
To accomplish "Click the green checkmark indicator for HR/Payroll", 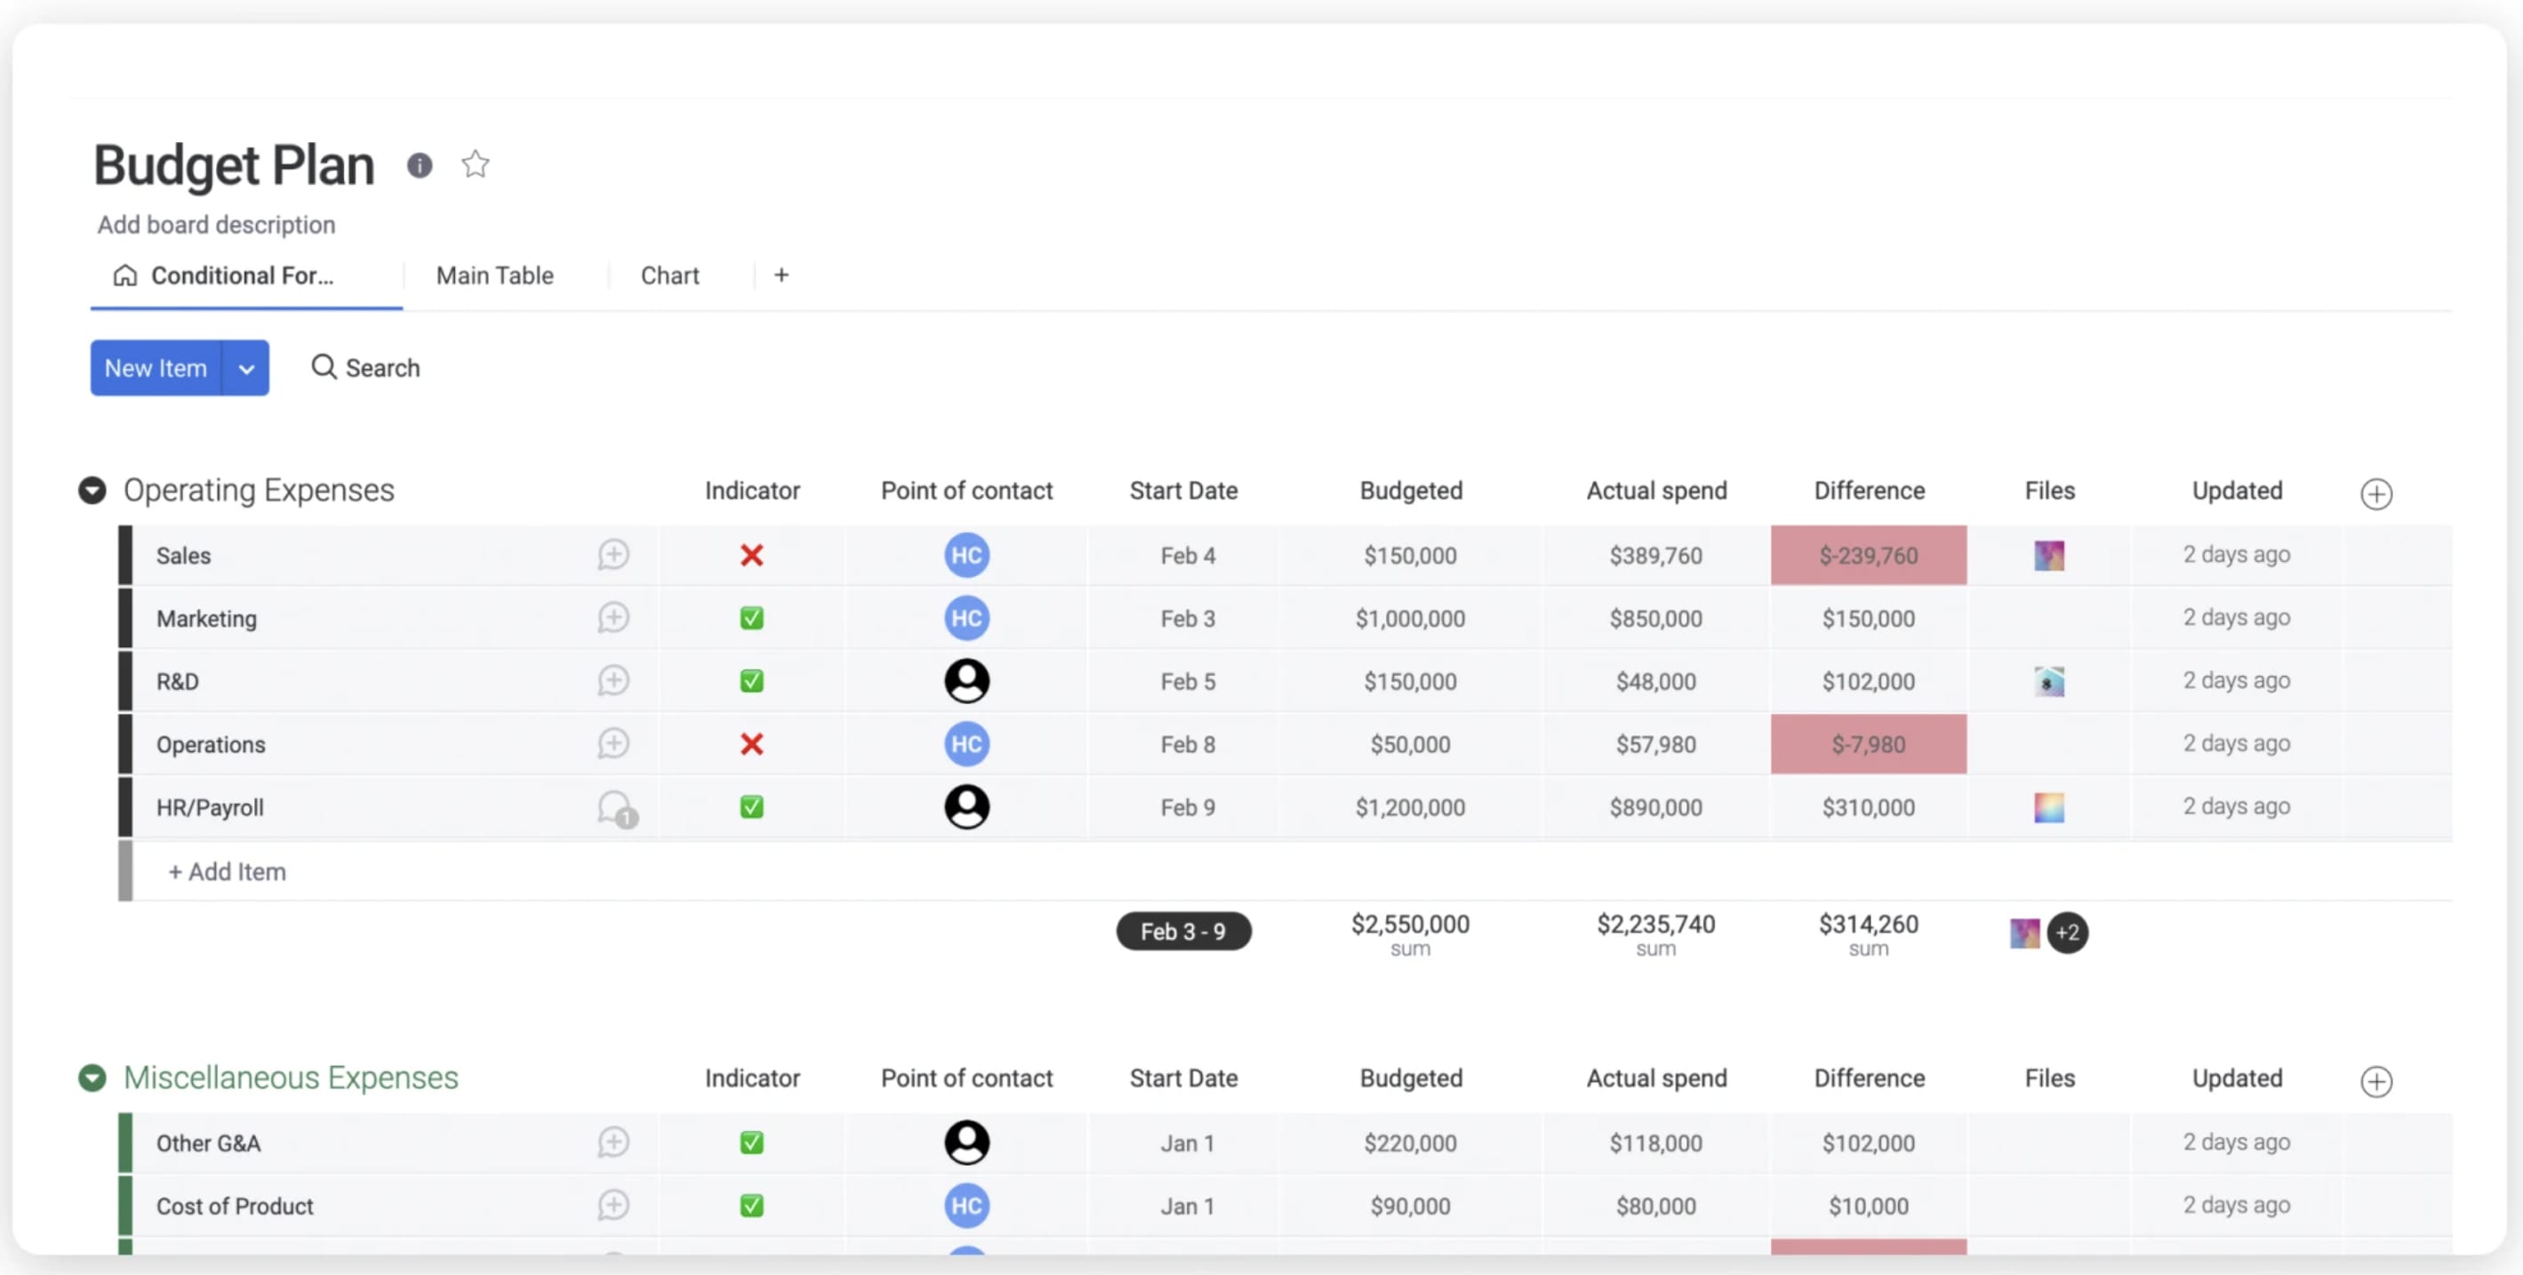I will pos(751,806).
